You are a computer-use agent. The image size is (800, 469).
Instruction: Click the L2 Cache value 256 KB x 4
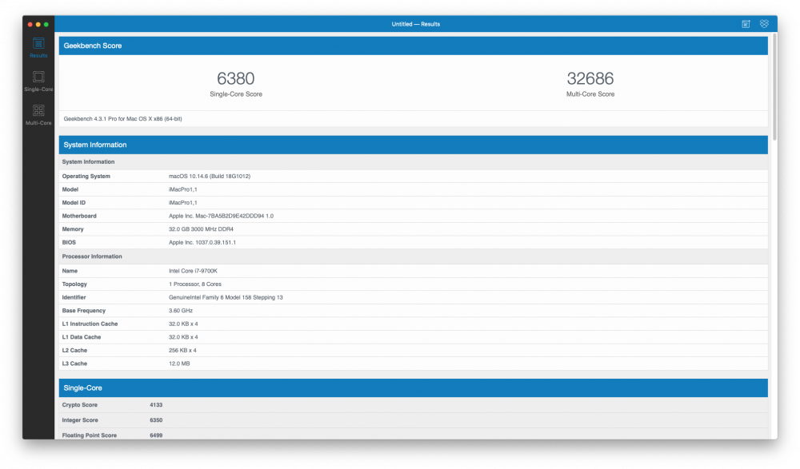(182, 351)
